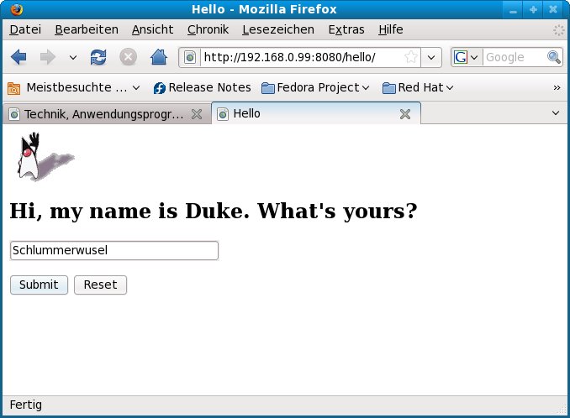Open the back/forward history dropdown arrow
570x418 pixels.
pos(73,57)
